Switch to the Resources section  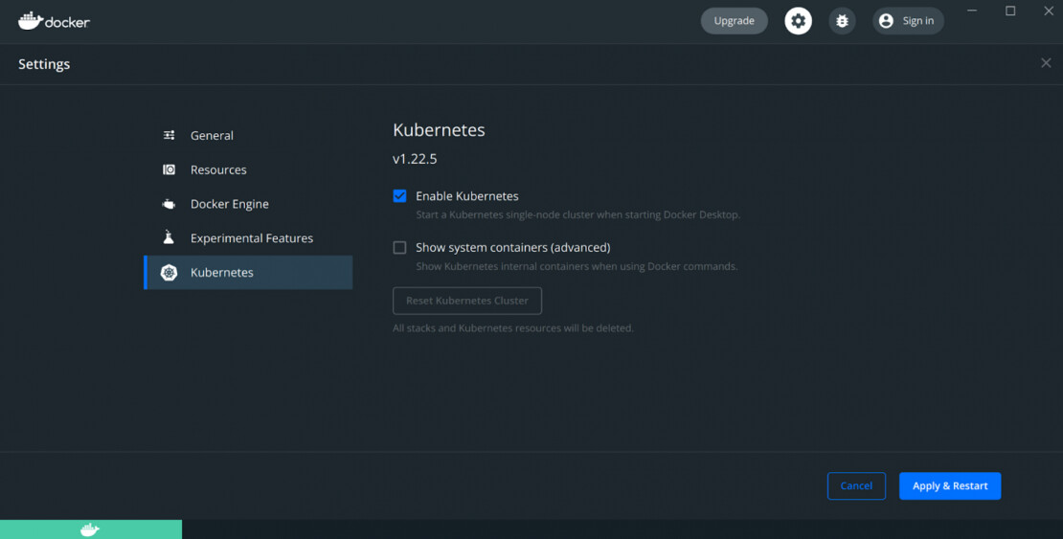click(x=218, y=170)
